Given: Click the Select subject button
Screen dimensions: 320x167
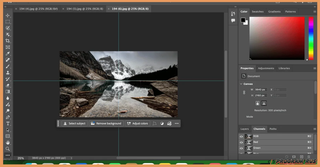Looking at the screenshot, I should (74, 123).
